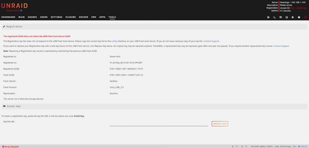Open the VMs page
The height and width of the screenshot is (148, 309).
click(94, 17)
